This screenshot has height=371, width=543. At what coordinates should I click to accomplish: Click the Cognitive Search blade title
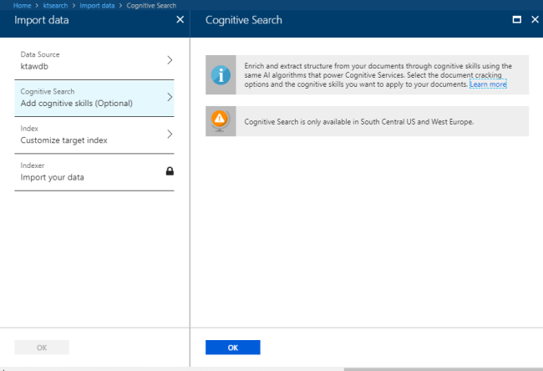[243, 20]
